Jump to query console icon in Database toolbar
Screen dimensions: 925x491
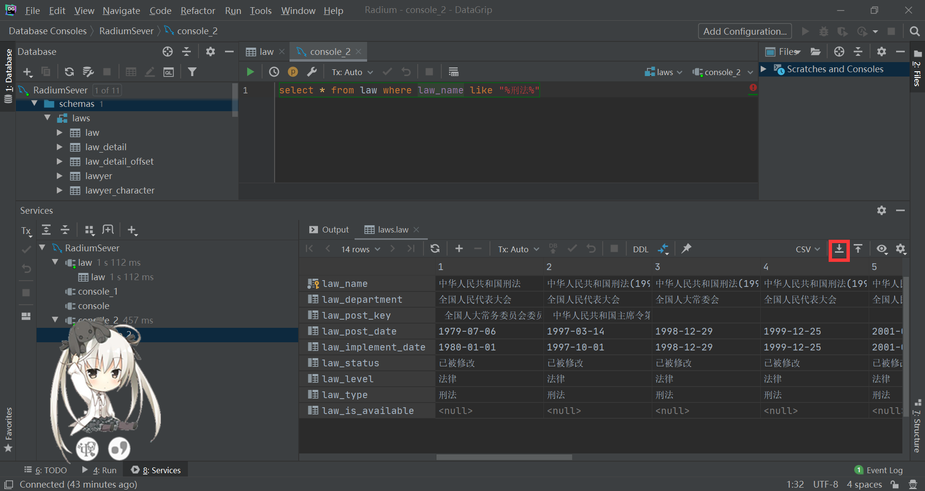pyautogui.click(x=169, y=72)
